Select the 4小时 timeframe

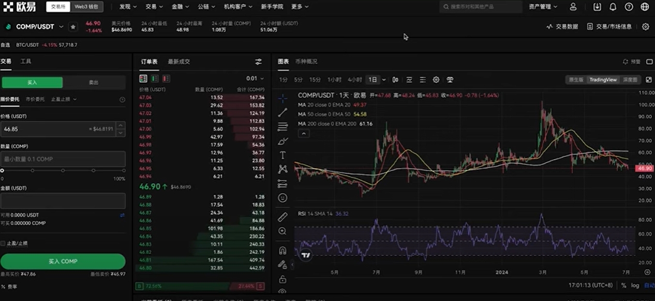coord(354,80)
